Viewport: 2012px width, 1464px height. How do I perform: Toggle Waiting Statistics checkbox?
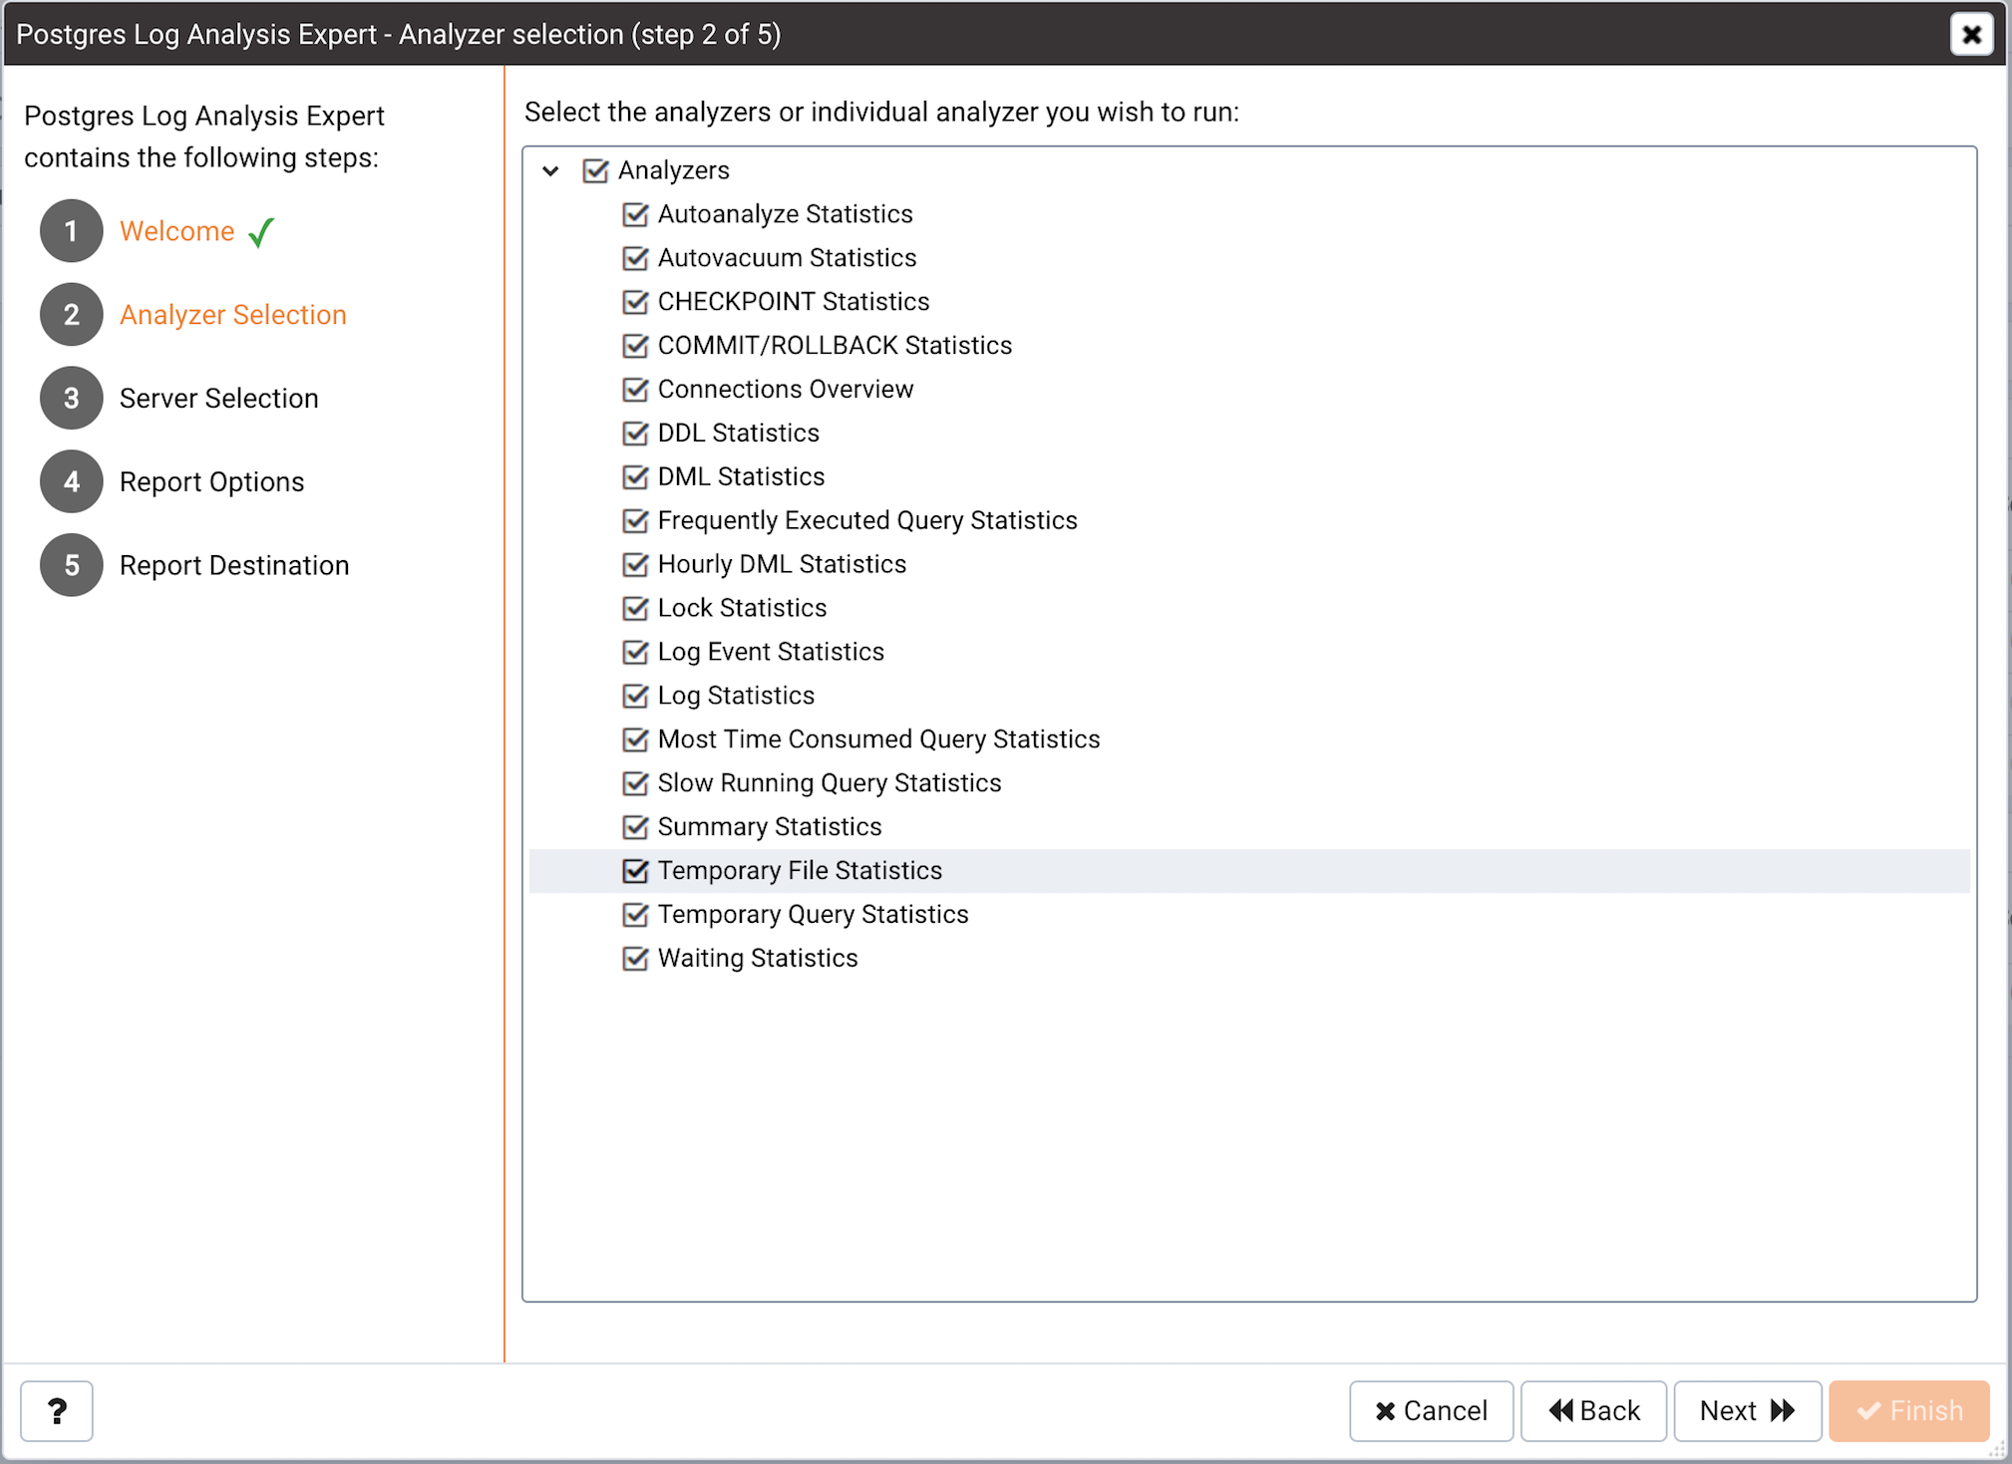tap(635, 960)
